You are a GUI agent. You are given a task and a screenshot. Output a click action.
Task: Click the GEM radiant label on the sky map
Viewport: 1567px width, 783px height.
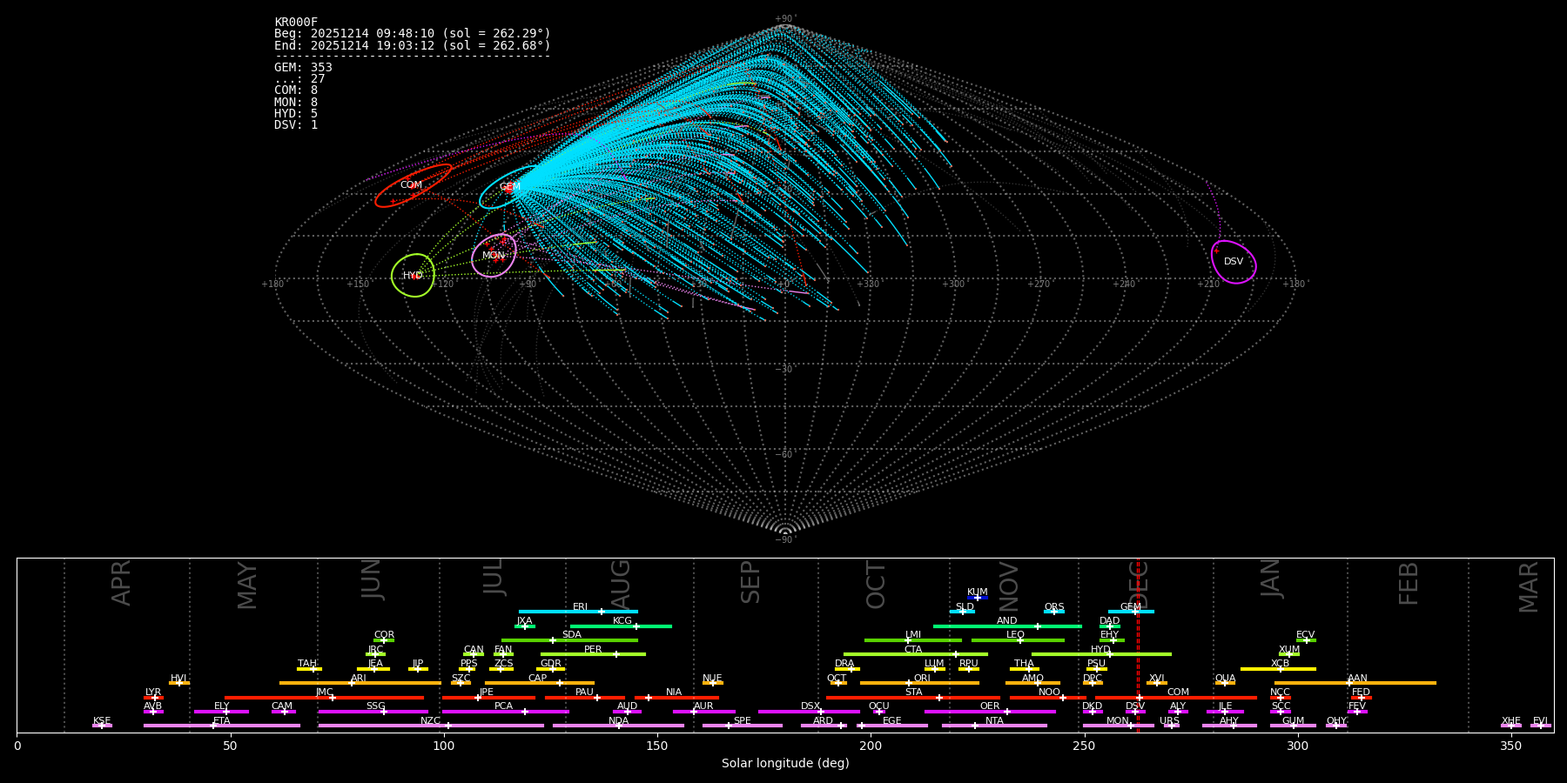click(x=510, y=187)
